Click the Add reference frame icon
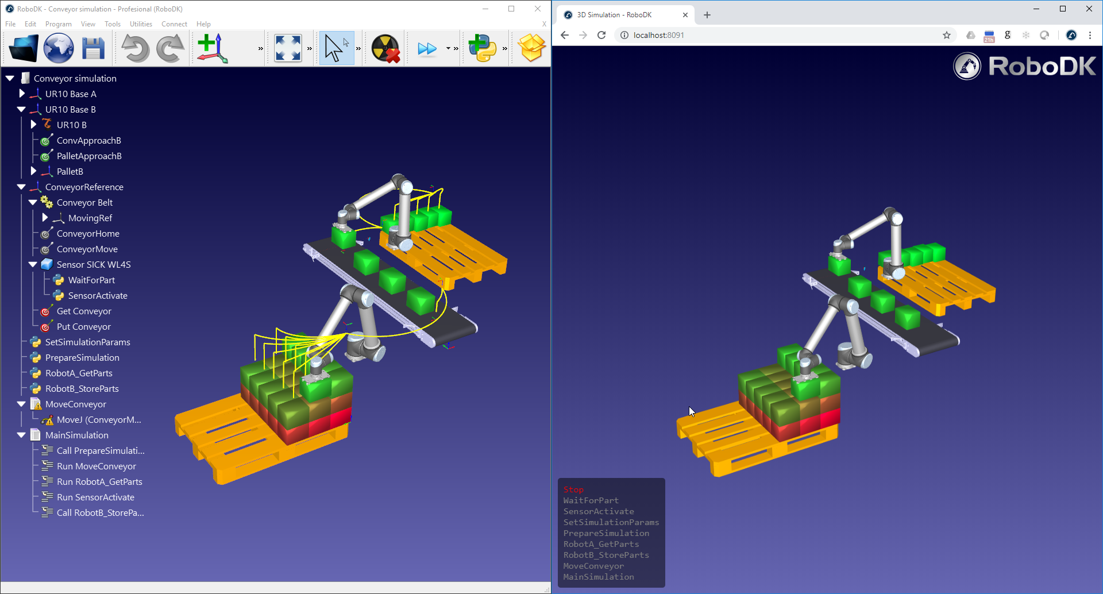1103x594 pixels. coord(213,48)
